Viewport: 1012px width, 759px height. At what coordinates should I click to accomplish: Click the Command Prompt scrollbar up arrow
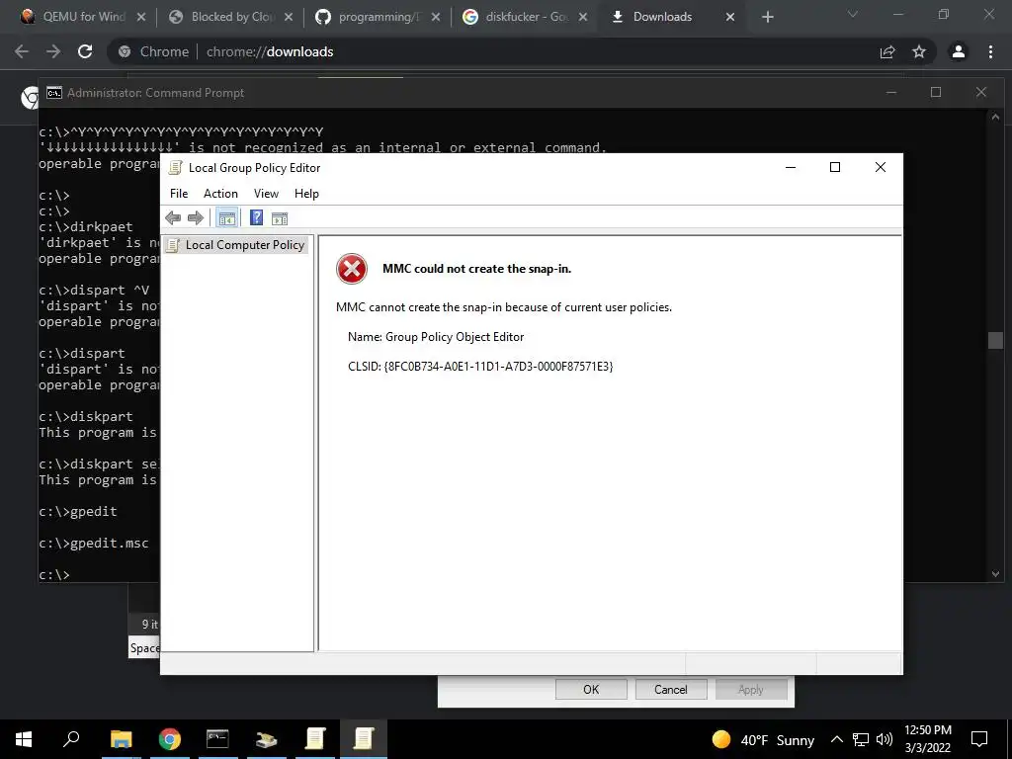[x=995, y=117]
